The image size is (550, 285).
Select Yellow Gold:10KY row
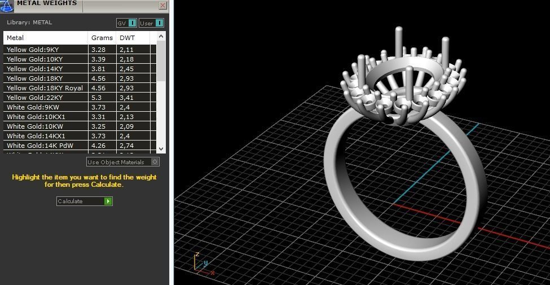click(x=80, y=59)
